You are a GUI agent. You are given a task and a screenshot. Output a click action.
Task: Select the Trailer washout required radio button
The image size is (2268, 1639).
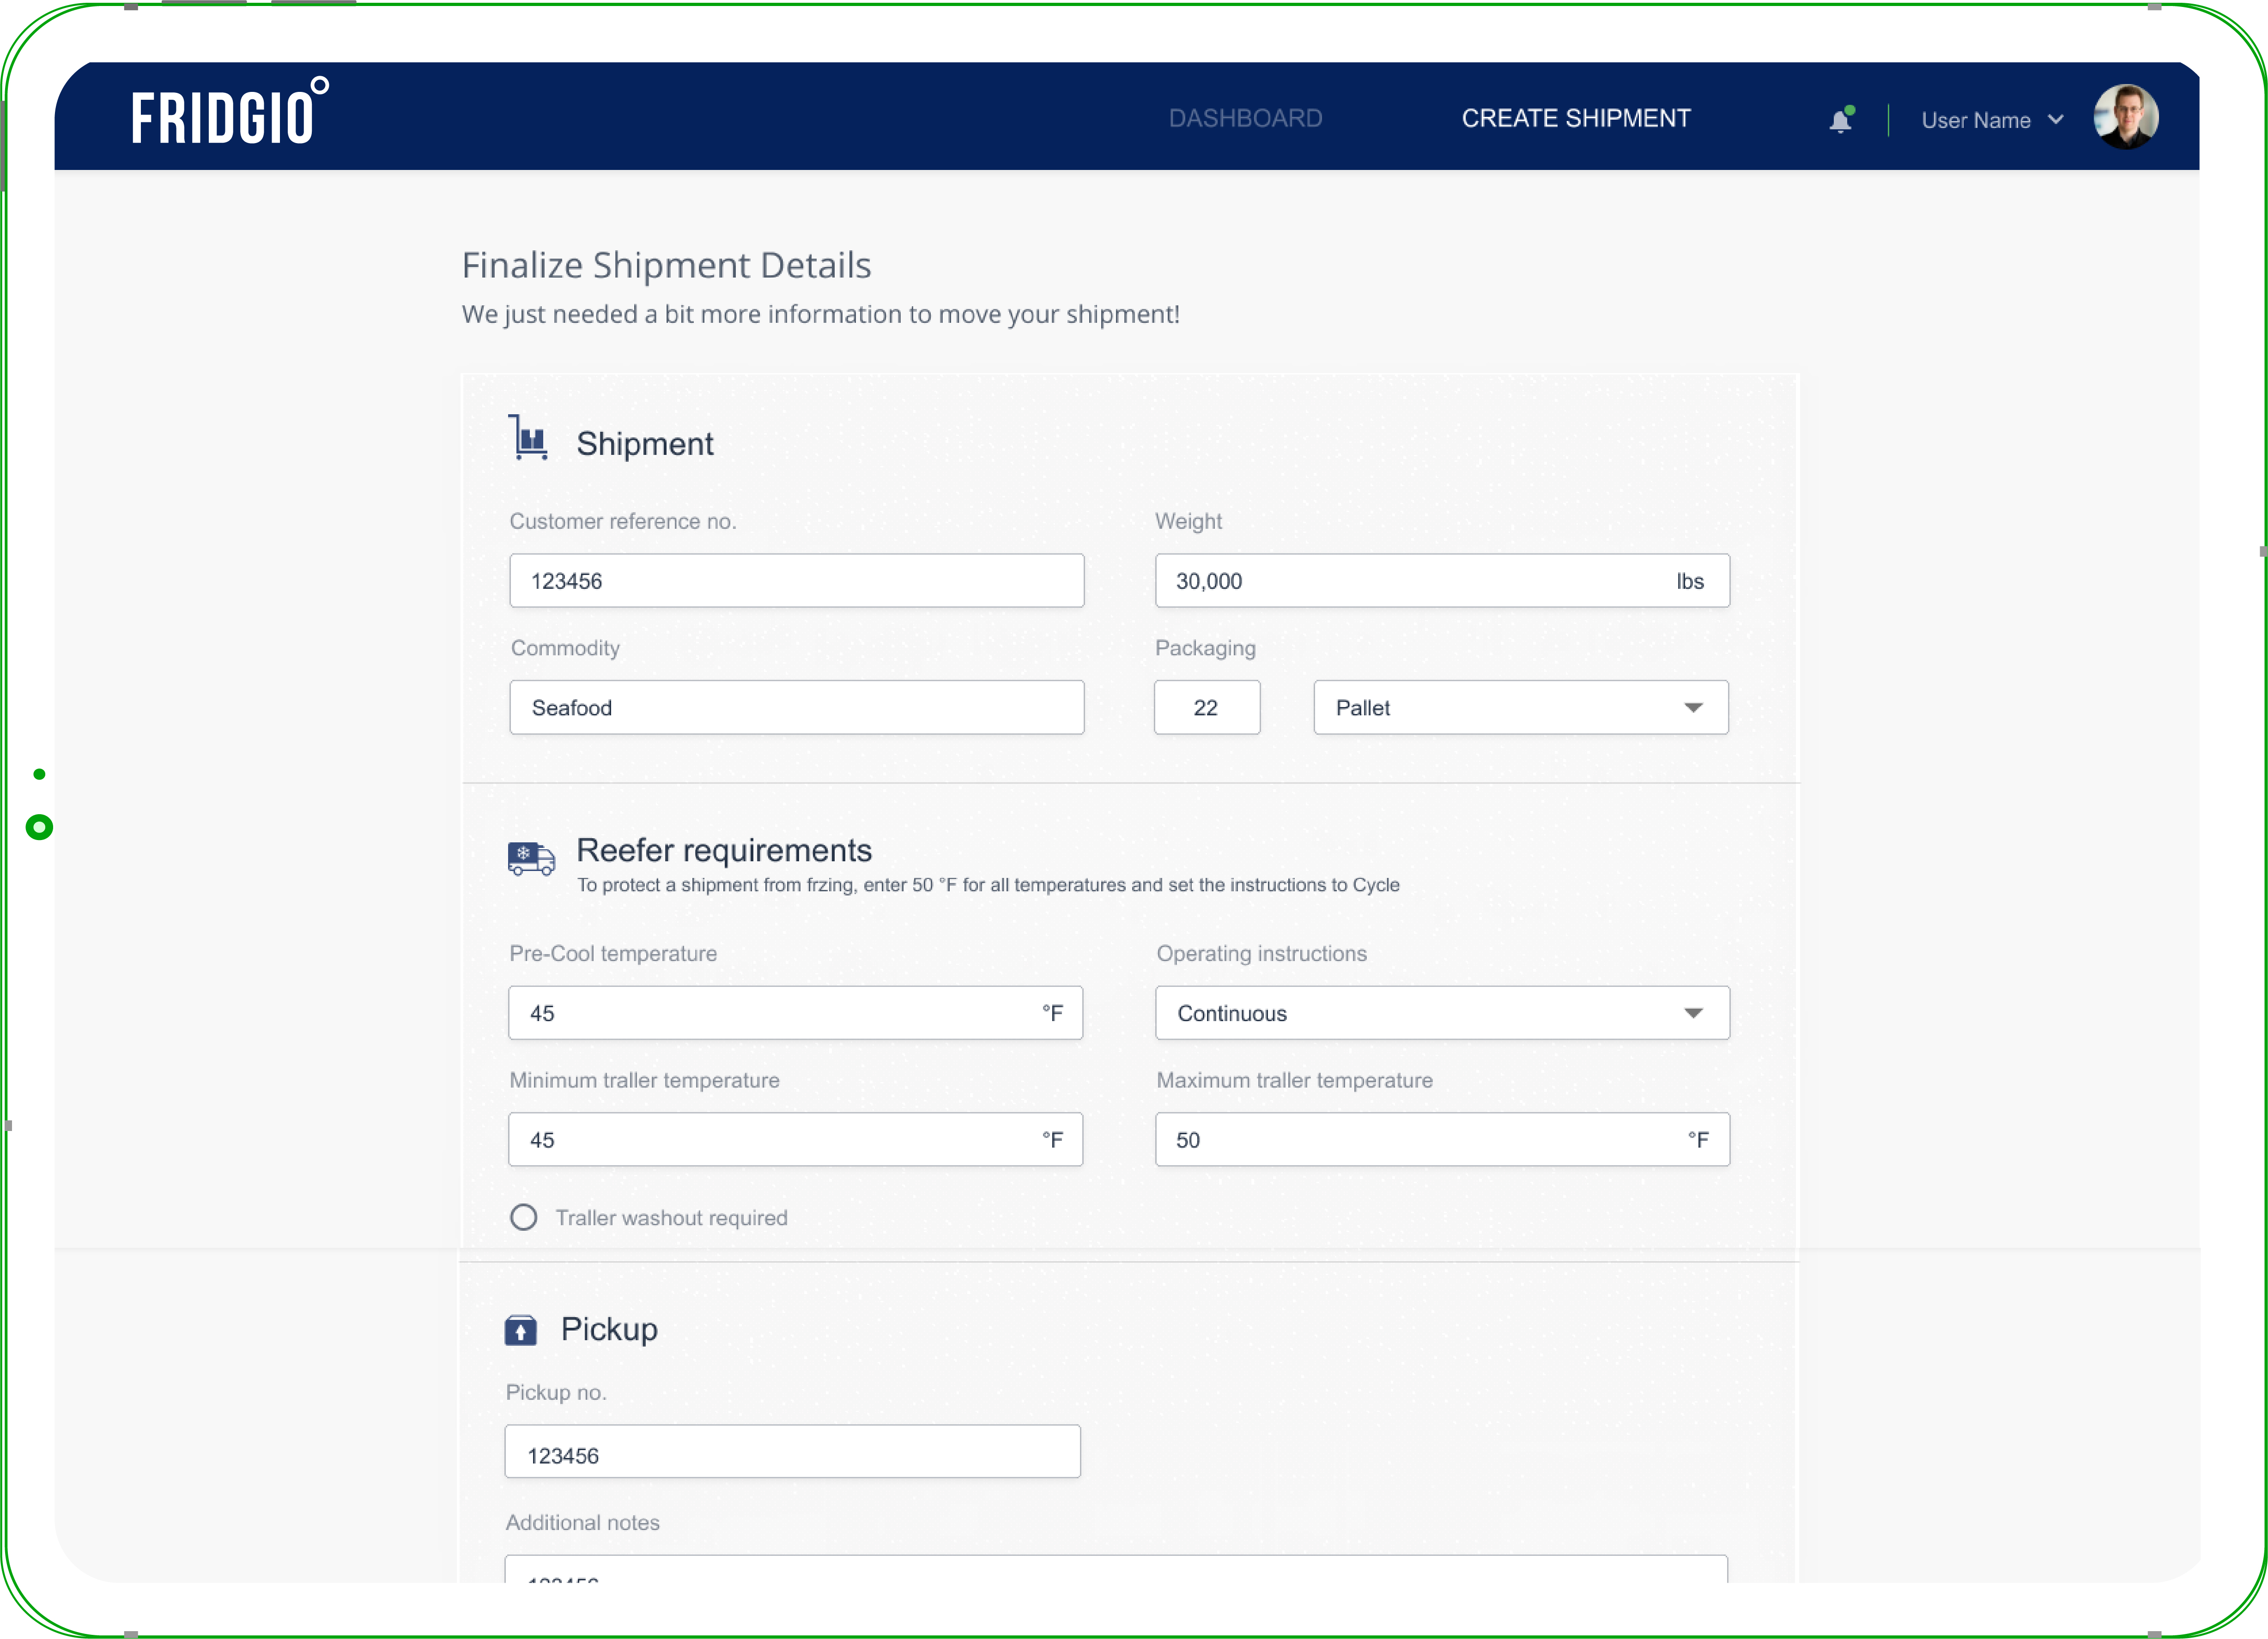524,1217
